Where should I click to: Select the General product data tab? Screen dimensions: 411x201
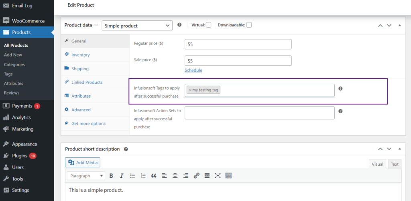pyautogui.click(x=96, y=41)
